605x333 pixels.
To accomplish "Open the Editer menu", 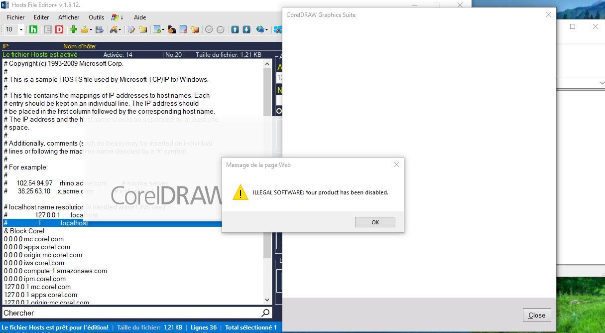I will click(x=41, y=17).
